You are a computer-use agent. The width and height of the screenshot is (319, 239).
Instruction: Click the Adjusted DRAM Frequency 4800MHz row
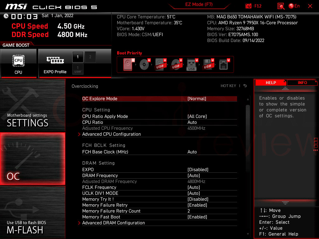[x=159, y=181]
